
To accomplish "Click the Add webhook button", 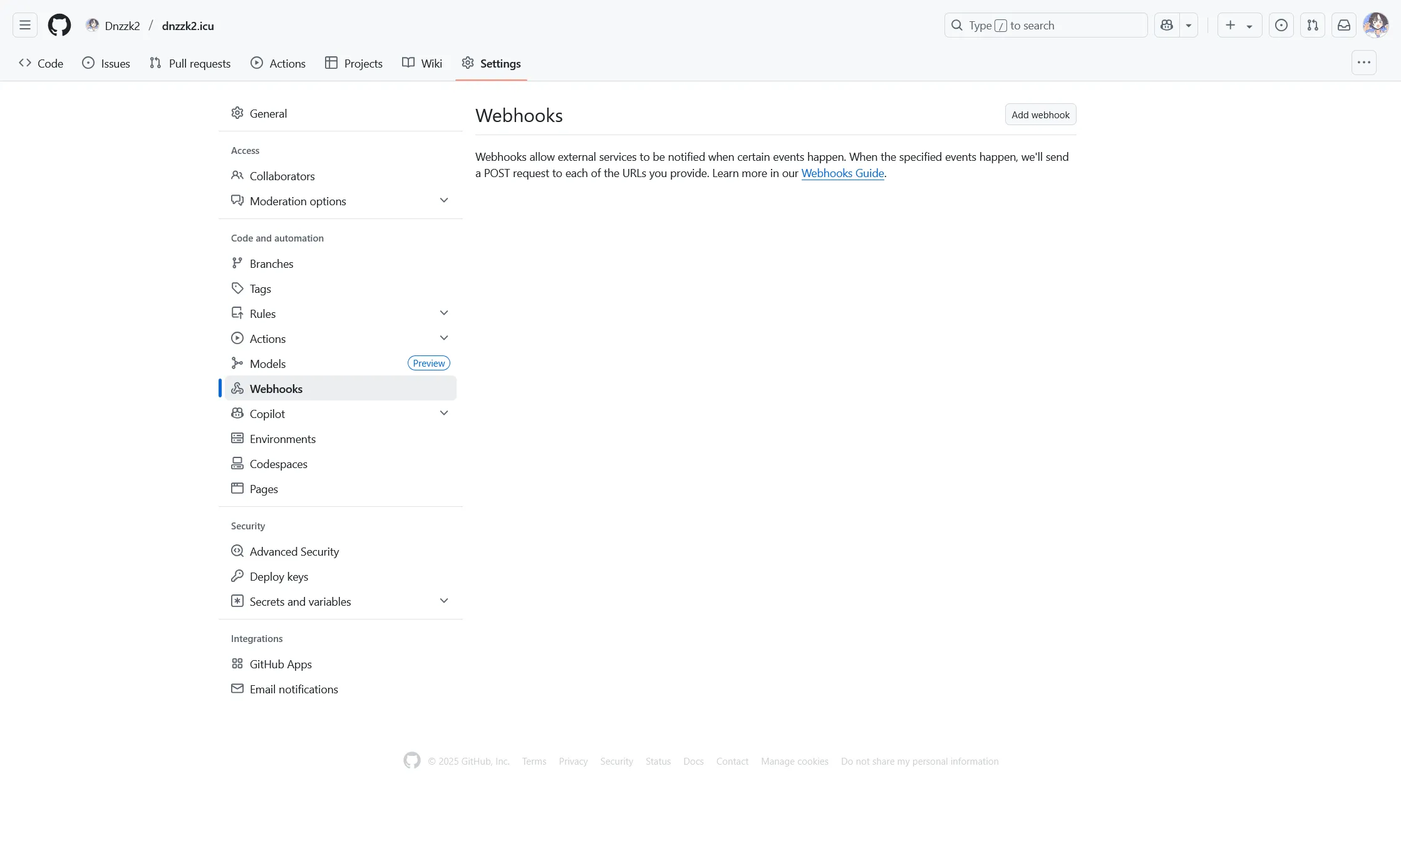I will coord(1040,115).
